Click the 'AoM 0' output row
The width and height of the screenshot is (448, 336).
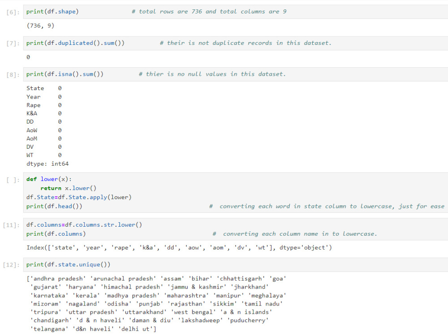(44, 138)
